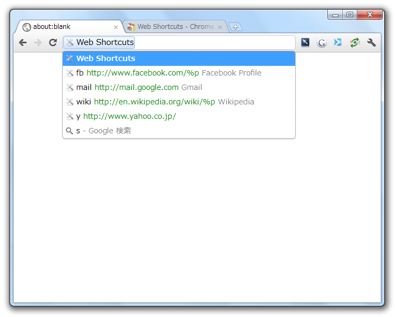This screenshot has height=317, width=396.
Task: Minimize the Chrome window
Action: point(335,15)
